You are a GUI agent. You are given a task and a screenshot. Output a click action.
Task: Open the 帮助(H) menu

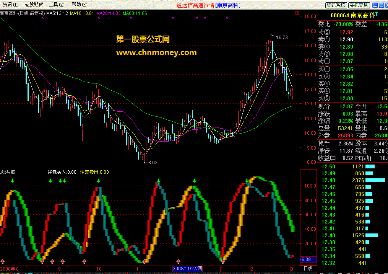pos(80,5)
